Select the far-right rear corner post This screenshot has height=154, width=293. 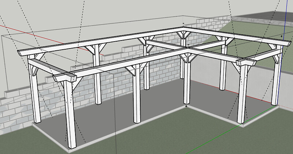point(276,80)
